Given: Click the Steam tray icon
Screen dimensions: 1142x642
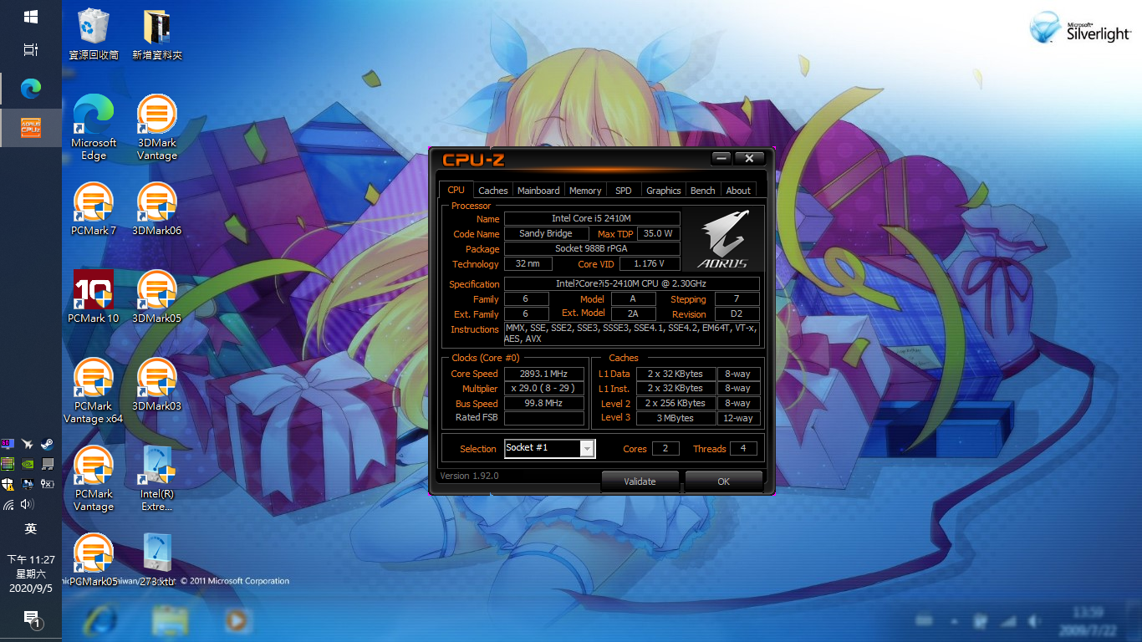Looking at the screenshot, I should click(48, 444).
